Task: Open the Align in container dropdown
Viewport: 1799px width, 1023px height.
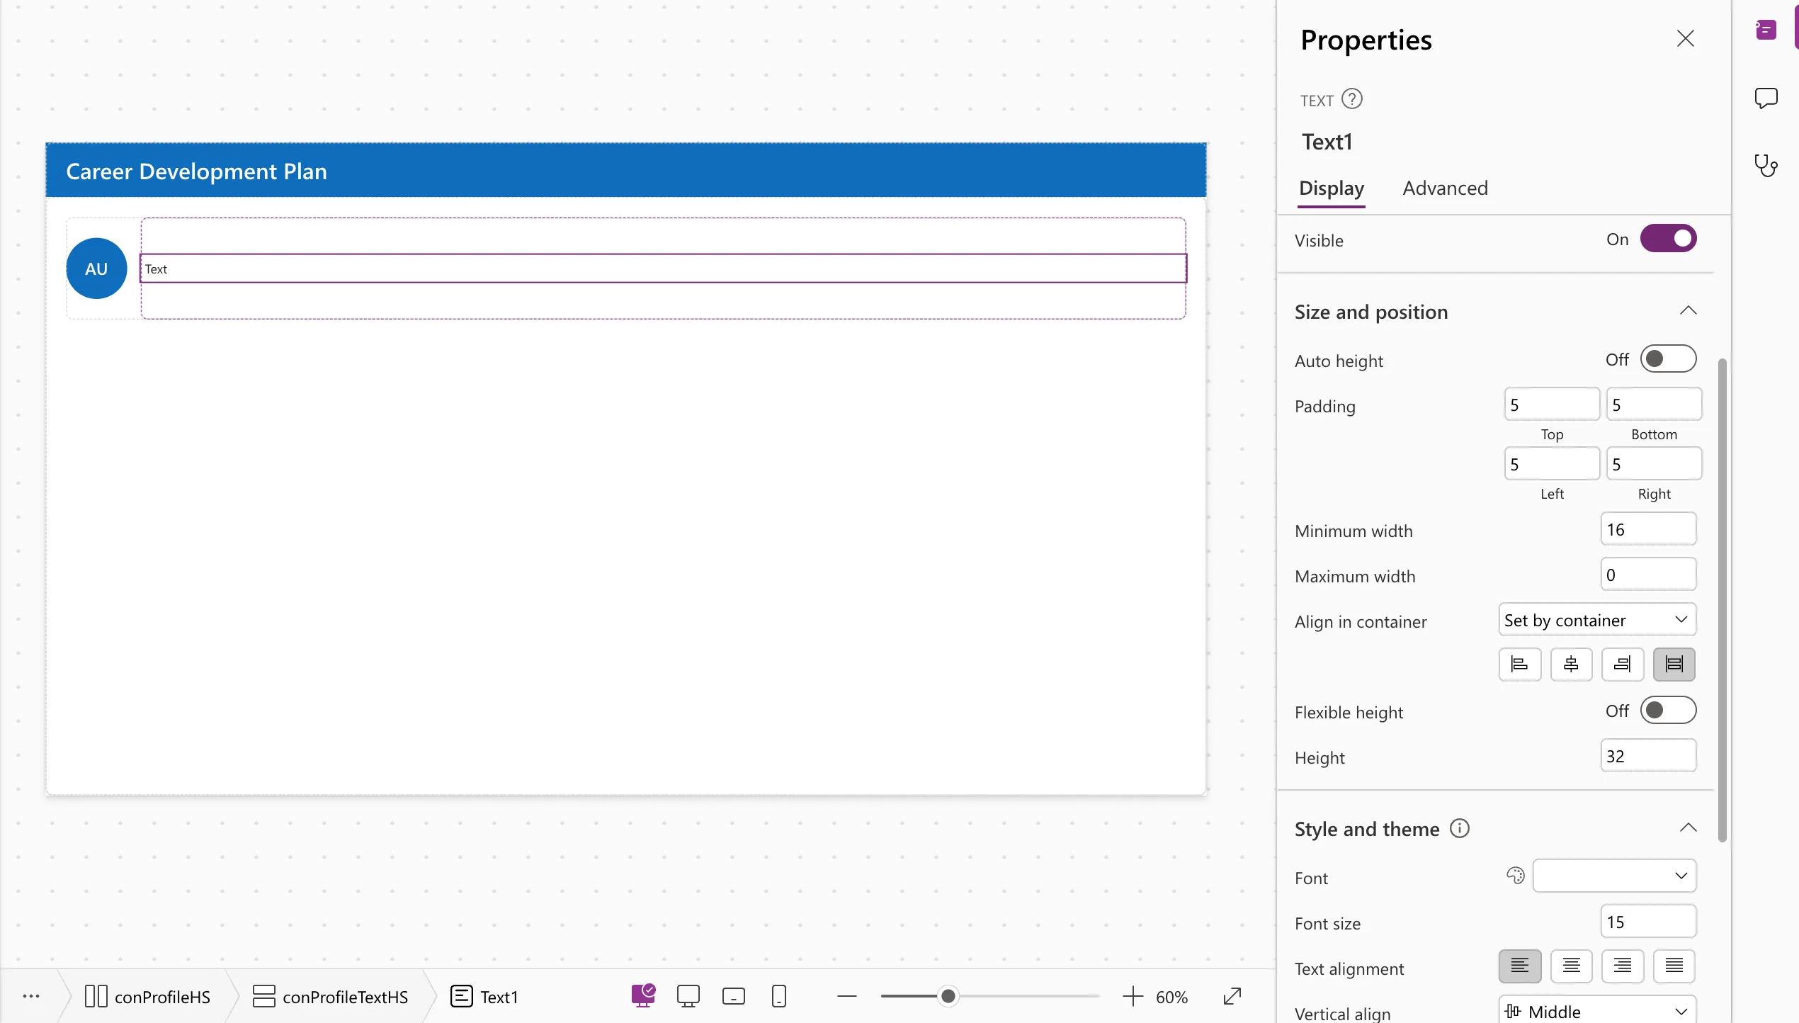Action: tap(1597, 620)
